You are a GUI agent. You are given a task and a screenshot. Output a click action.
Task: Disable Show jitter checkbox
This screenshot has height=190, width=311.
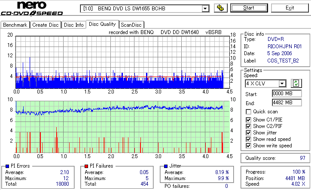tap(248, 133)
